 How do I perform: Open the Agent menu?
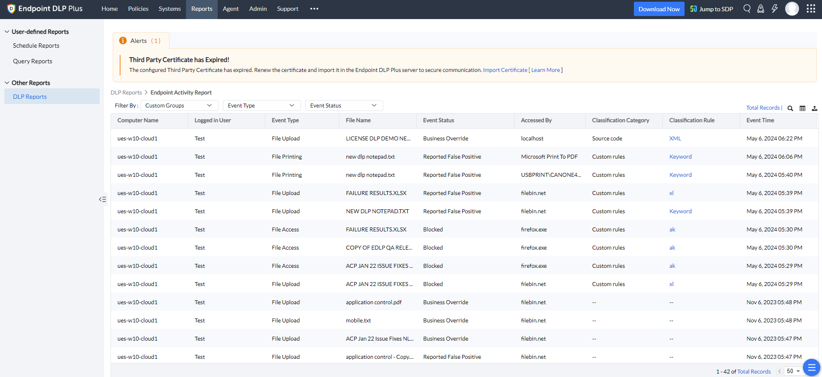pos(231,9)
